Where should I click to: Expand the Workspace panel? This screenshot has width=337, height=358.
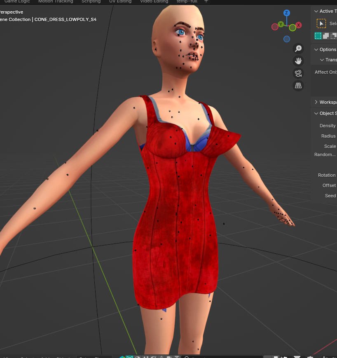316,102
